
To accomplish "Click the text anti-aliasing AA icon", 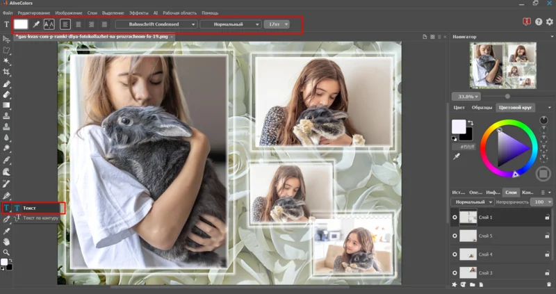I will pos(49,24).
